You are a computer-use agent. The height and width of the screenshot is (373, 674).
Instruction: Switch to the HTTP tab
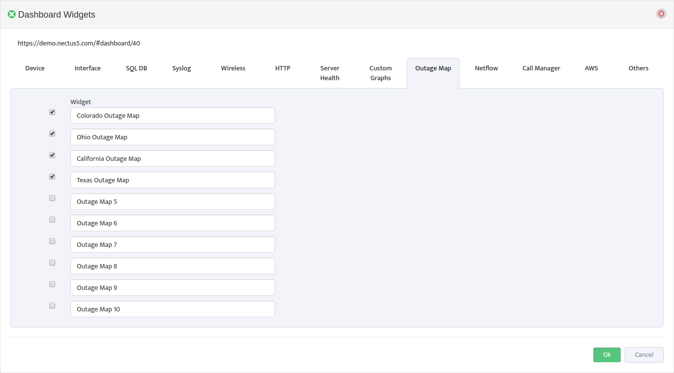tap(283, 68)
